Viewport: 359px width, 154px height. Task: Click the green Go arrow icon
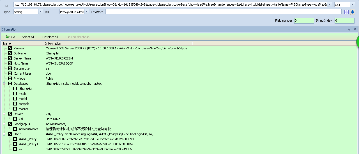(8, 37)
